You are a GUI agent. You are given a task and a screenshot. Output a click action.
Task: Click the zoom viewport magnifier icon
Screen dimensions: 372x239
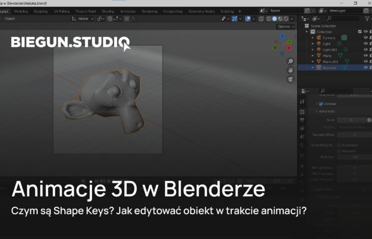[x=290, y=62]
